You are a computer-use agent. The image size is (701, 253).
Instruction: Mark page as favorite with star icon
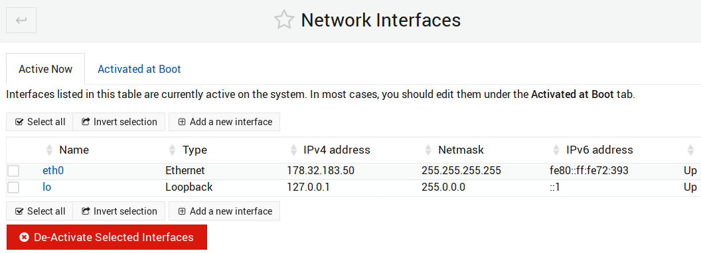[284, 21]
